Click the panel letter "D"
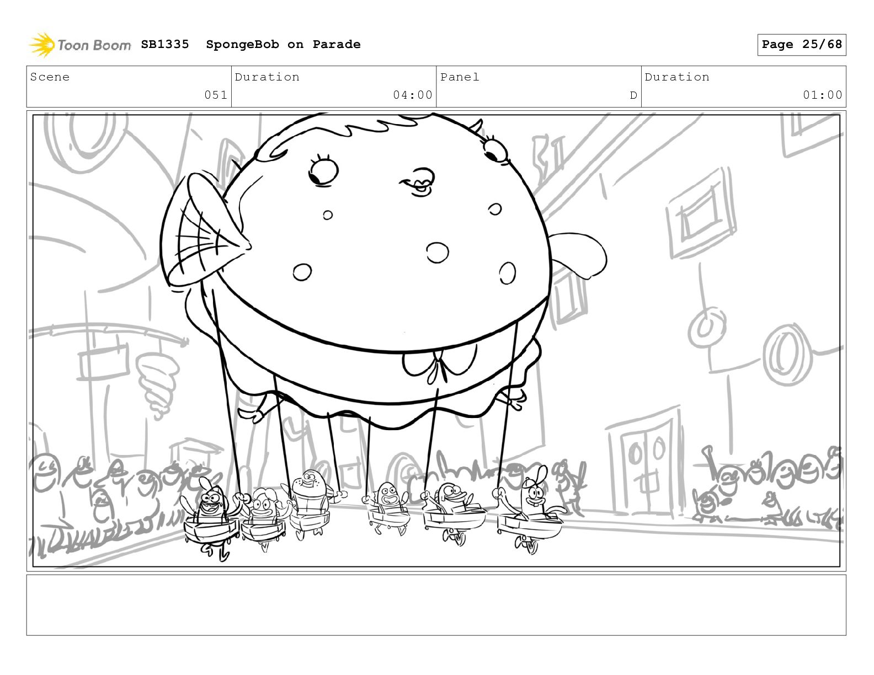The width and height of the screenshot is (874, 675). pos(633,95)
